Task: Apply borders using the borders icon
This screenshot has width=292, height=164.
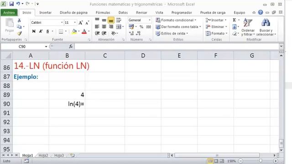Action: click(x=61, y=31)
